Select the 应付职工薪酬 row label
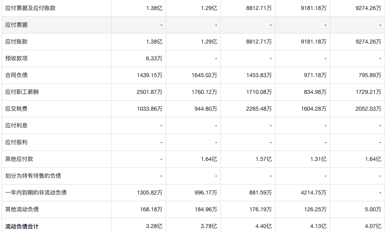Viewport: 385px width, 234px height. pos(22,92)
